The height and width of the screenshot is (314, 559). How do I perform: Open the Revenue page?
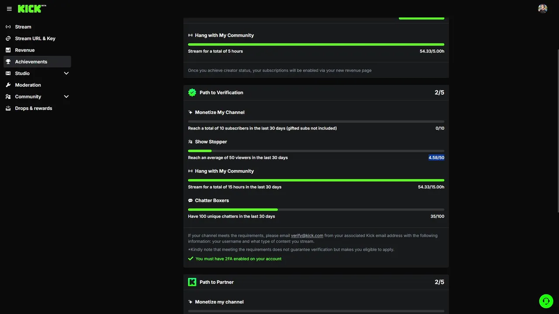pos(24,50)
